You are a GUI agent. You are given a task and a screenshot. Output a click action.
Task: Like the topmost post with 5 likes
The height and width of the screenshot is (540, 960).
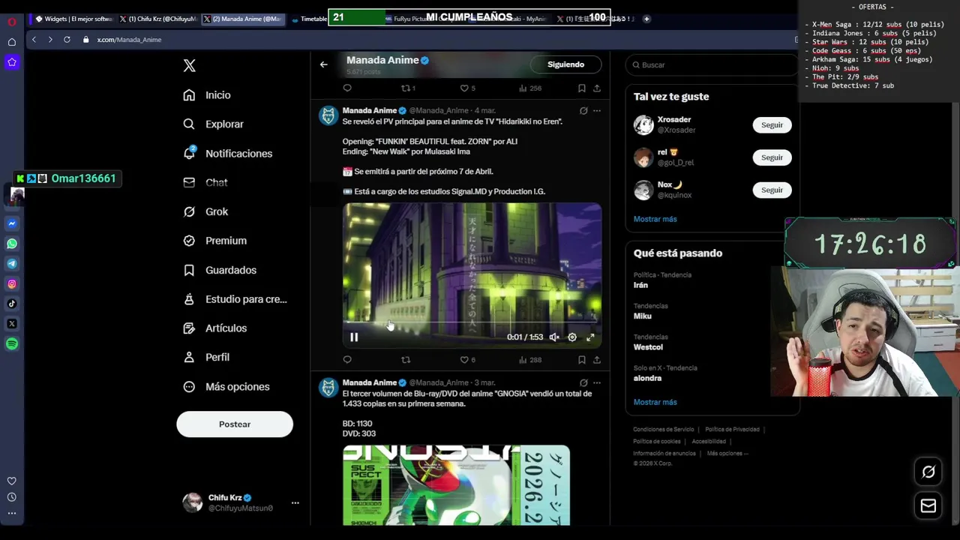tap(467, 88)
